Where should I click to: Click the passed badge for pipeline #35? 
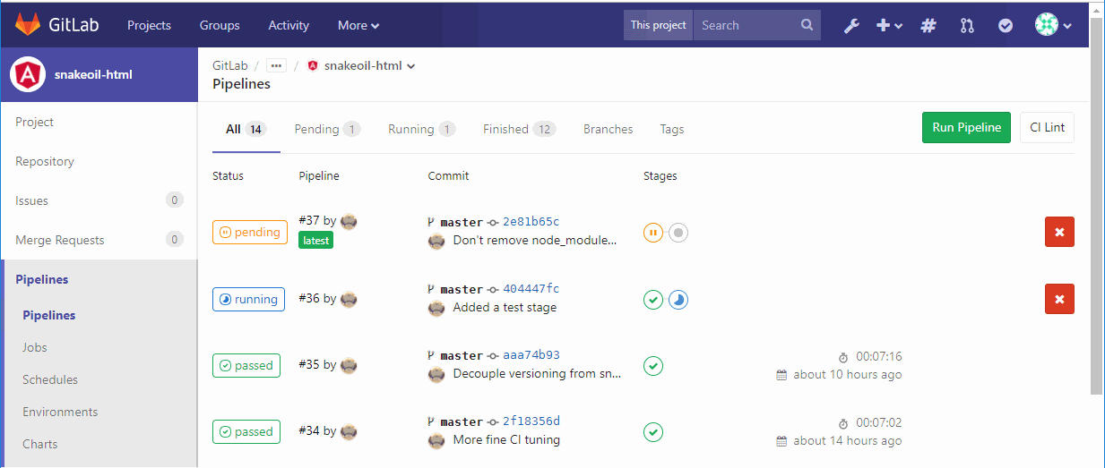(x=246, y=365)
